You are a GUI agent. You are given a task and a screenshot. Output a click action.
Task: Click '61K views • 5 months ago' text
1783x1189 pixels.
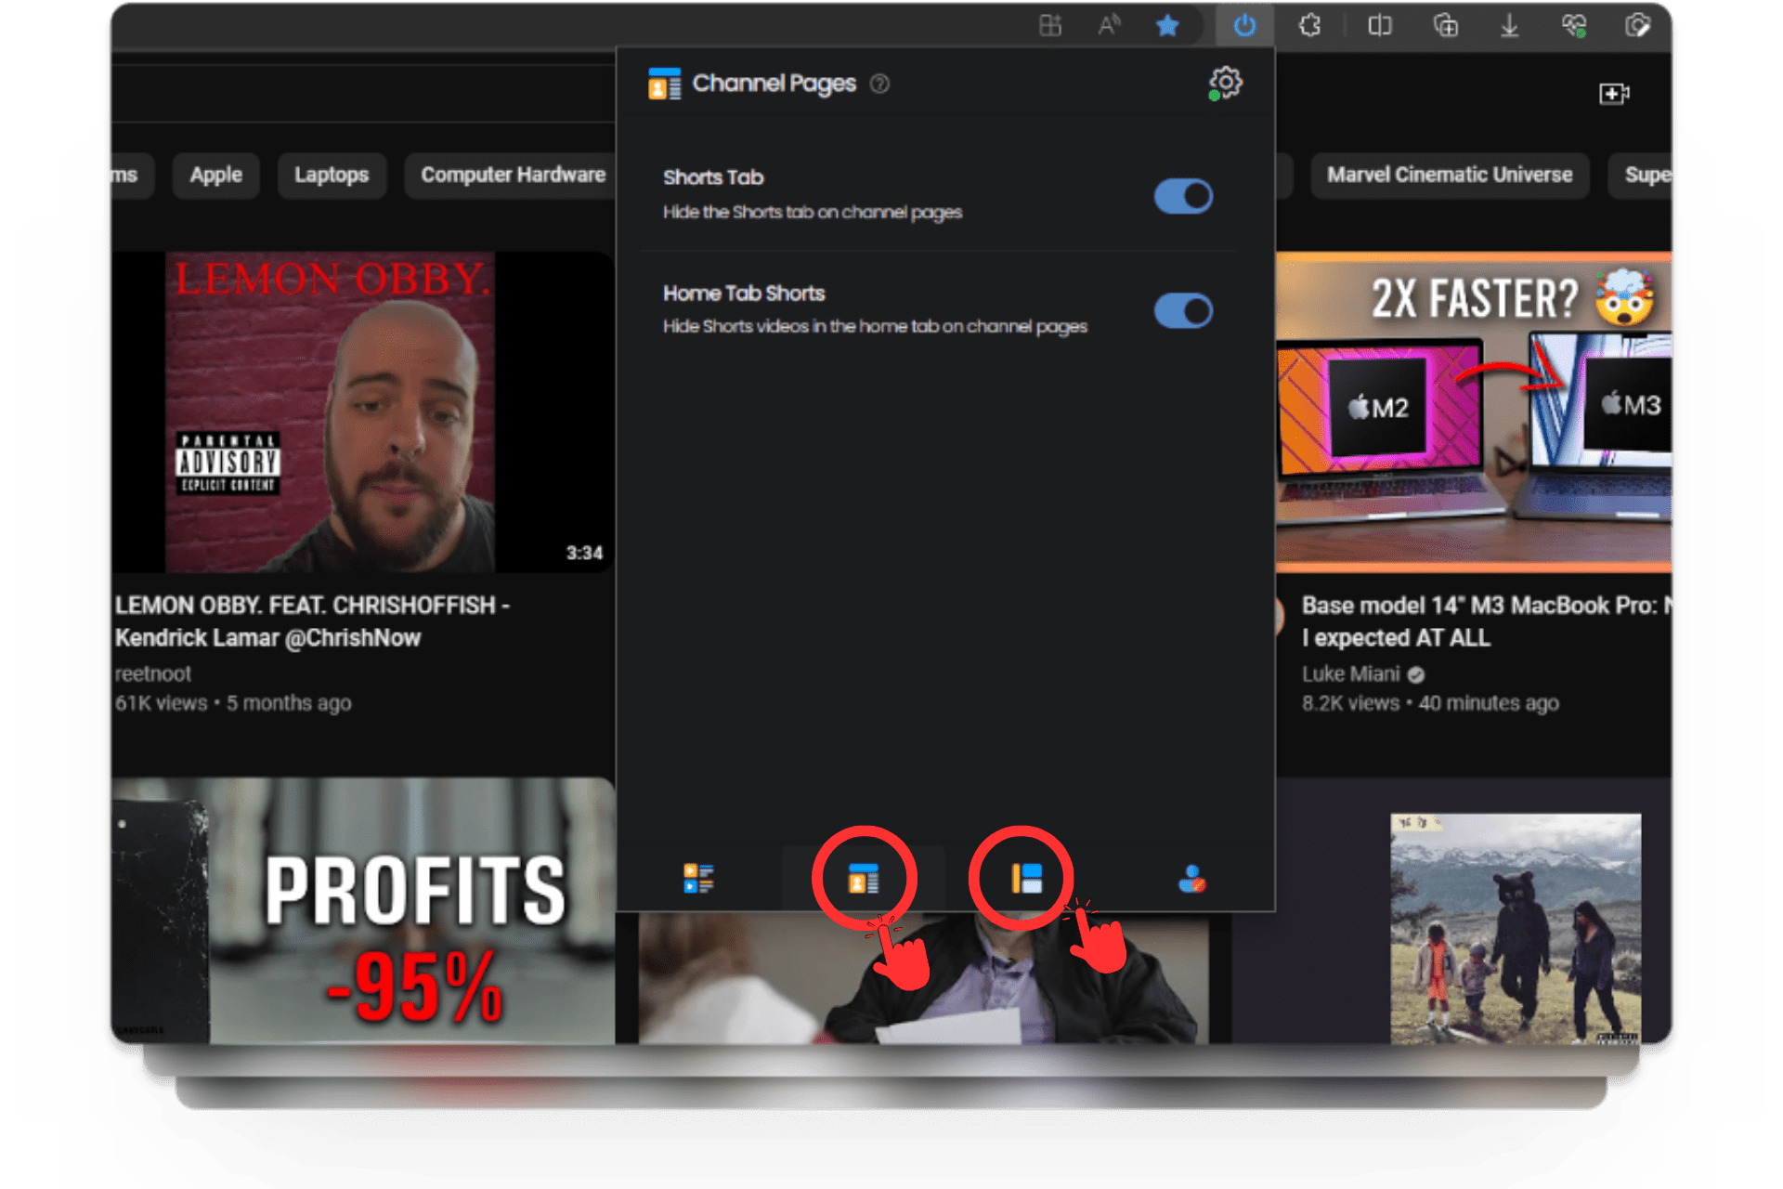point(233,703)
